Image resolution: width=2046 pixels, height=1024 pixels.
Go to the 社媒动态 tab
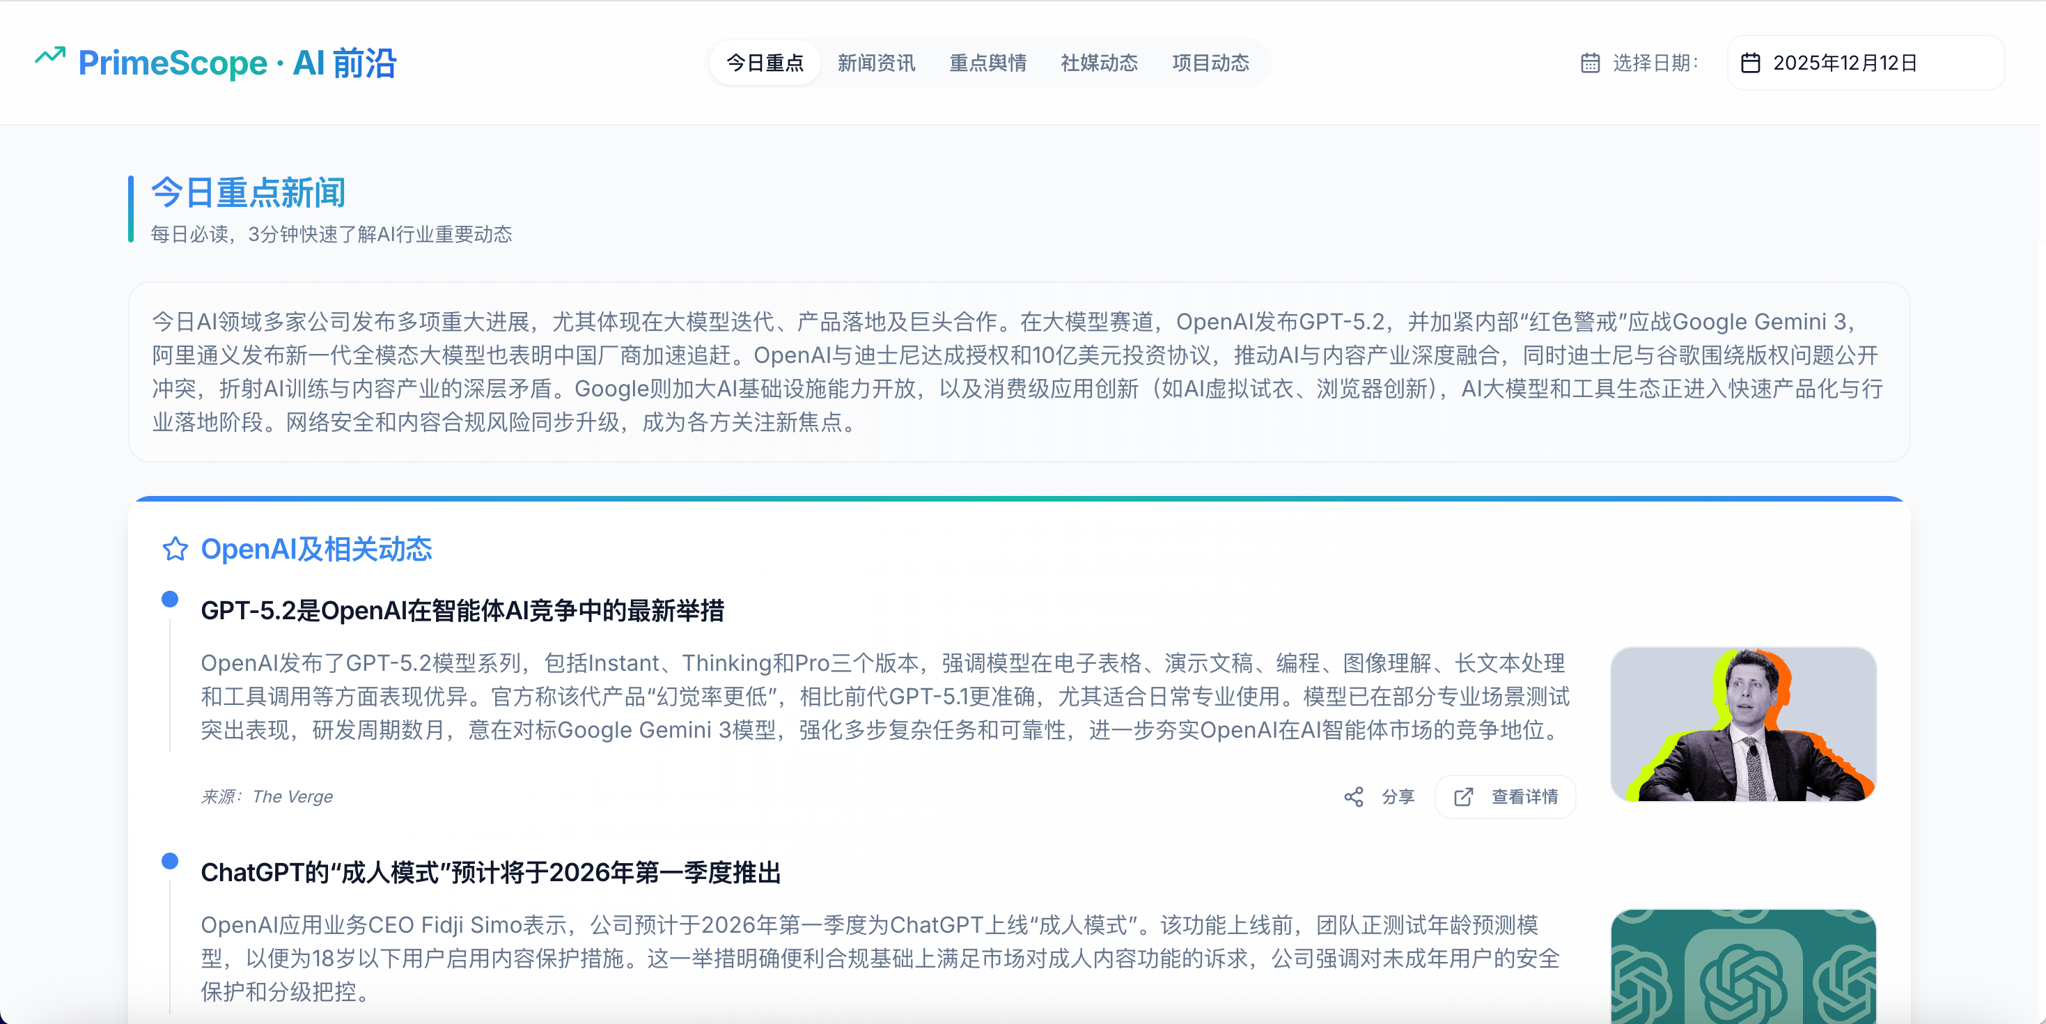(1098, 63)
